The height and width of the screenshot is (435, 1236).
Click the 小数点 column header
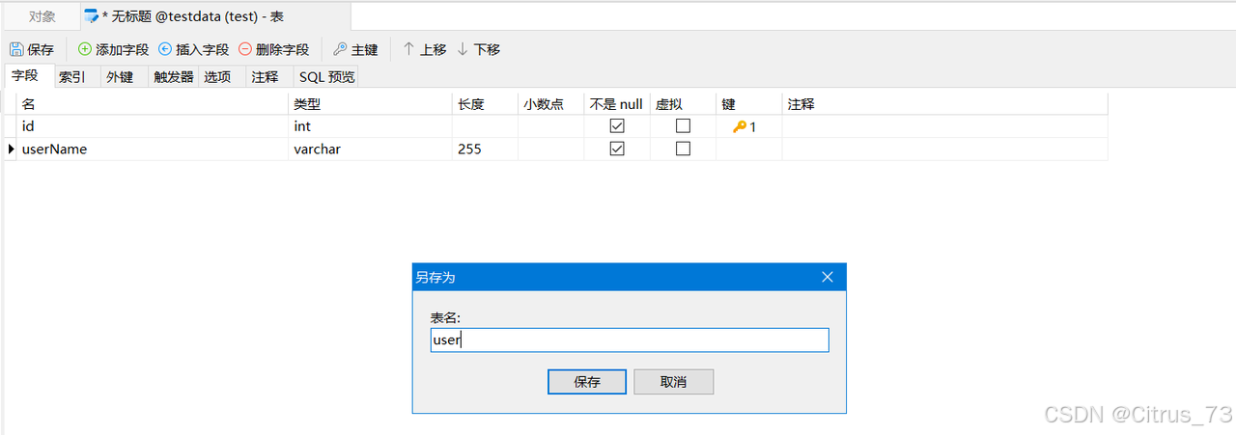pyautogui.click(x=551, y=104)
